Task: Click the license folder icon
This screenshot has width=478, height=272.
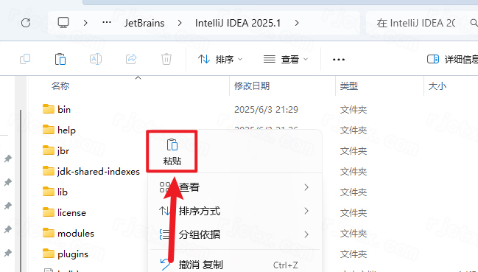Action: [49, 212]
